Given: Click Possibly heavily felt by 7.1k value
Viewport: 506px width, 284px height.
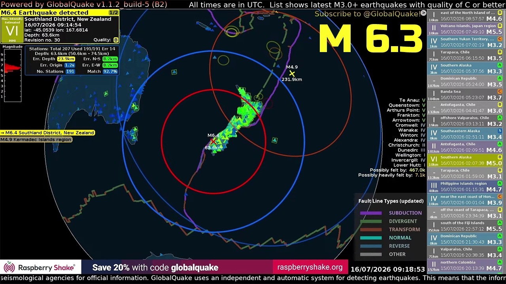Looking at the screenshot, I should click(x=420, y=175).
